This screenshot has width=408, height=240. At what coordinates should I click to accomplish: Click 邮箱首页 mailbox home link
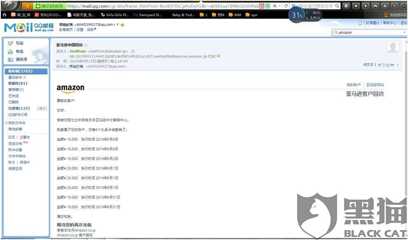(66, 30)
